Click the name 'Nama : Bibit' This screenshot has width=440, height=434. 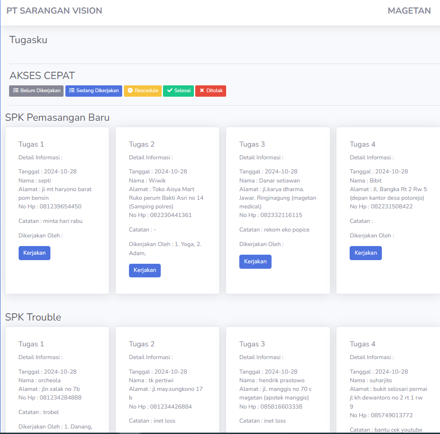366,181
